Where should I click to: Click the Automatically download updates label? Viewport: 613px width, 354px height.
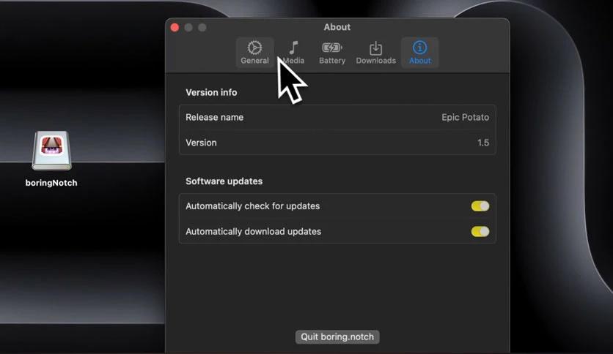click(x=253, y=232)
